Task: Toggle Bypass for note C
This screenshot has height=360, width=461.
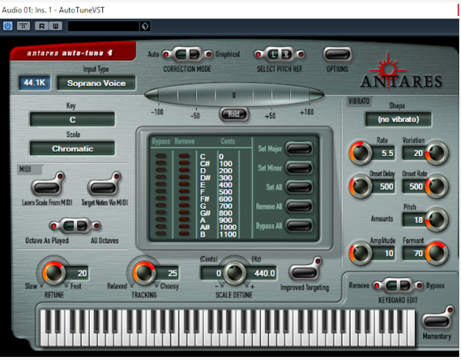Action: coord(161,156)
